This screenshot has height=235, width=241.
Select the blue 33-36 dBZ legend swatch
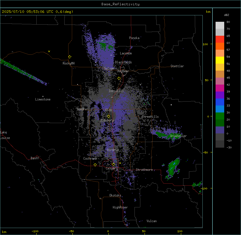point(220,102)
